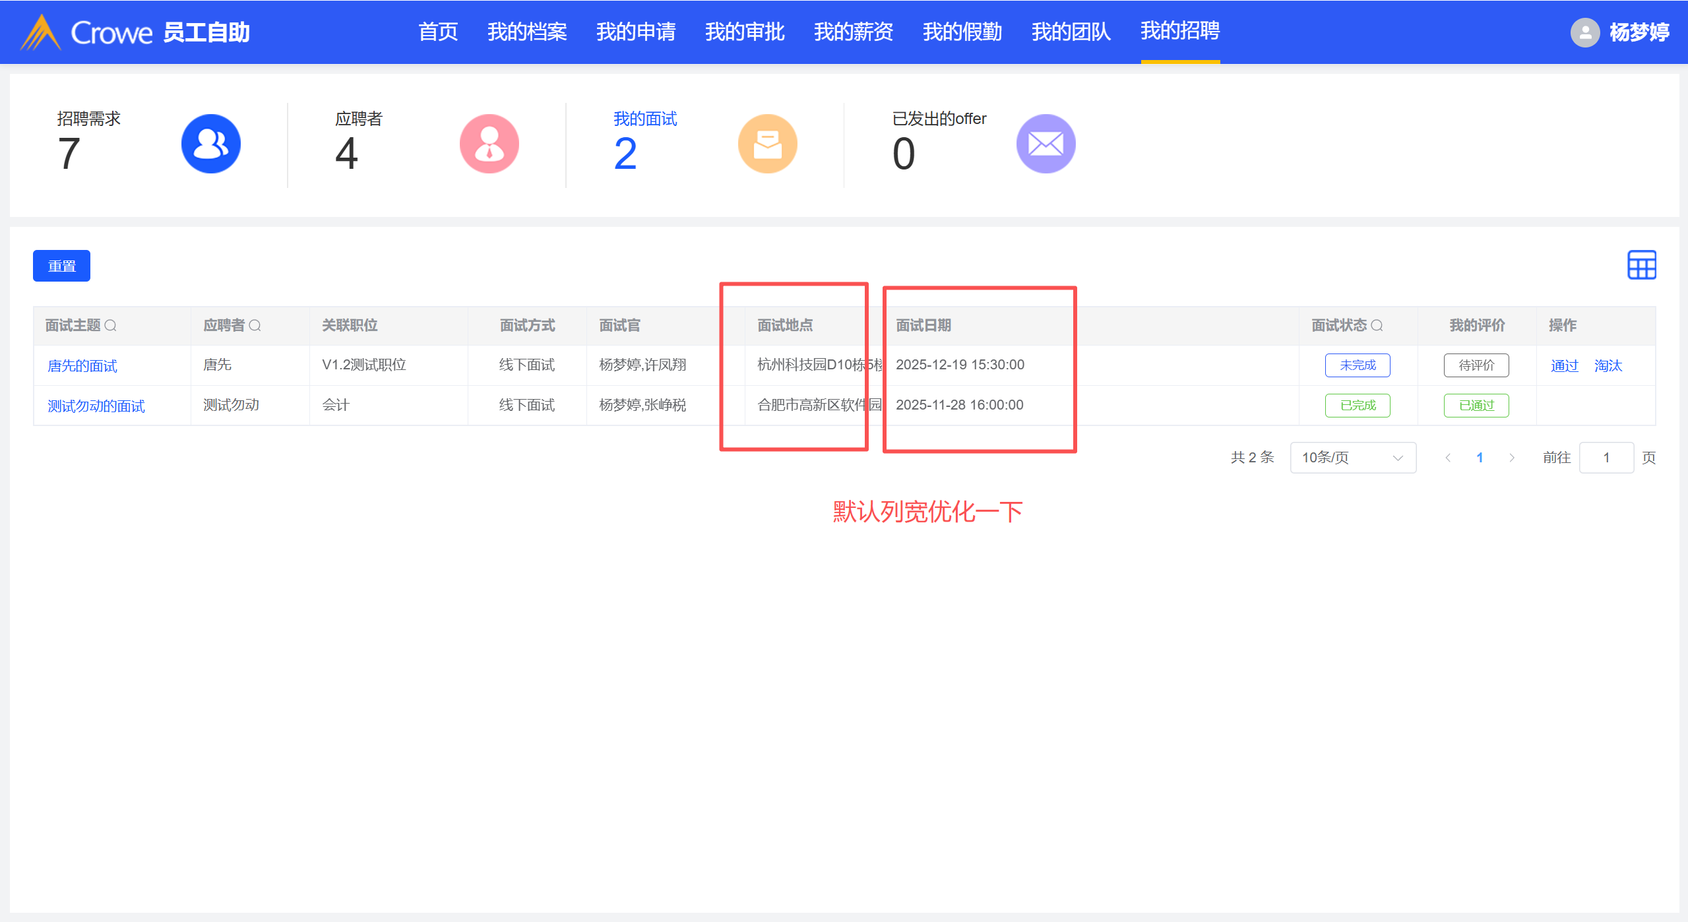
Task: Go to previous page with left chevron
Action: [x=1448, y=458]
